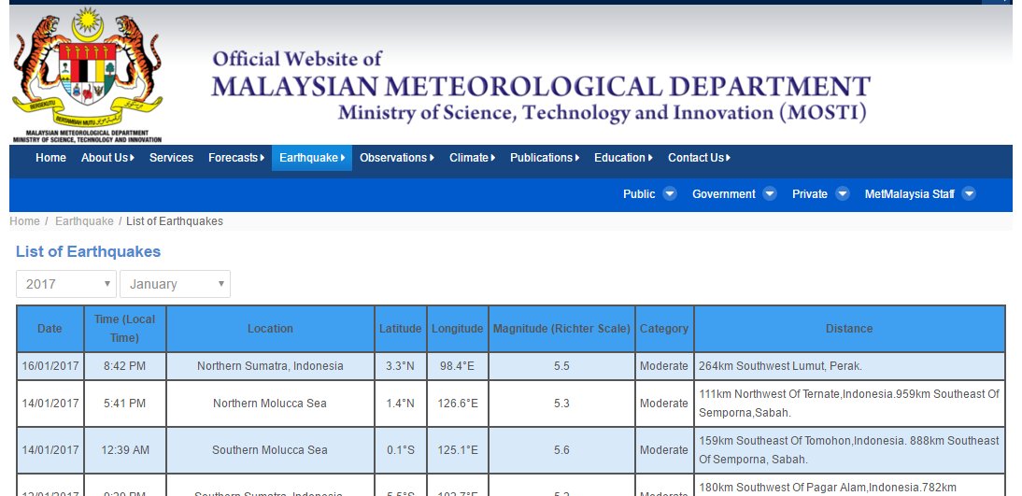The height and width of the screenshot is (496, 1022).
Task: Click the Private link
Action: (810, 194)
